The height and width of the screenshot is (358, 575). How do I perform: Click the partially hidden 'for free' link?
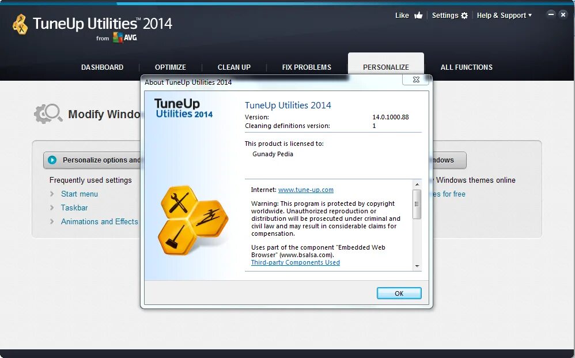pyautogui.click(x=449, y=194)
